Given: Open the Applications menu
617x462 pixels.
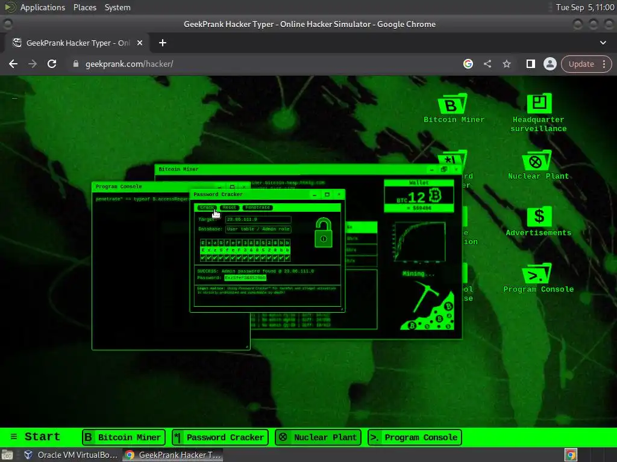Looking at the screenshot, I should point(43,7).
